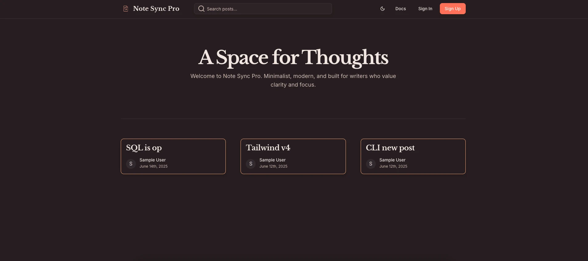588x261 pixels.
Task: Click the Sign In link
Action: point(425,9)
